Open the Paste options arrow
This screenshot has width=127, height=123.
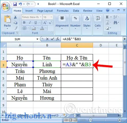[7, 29]
